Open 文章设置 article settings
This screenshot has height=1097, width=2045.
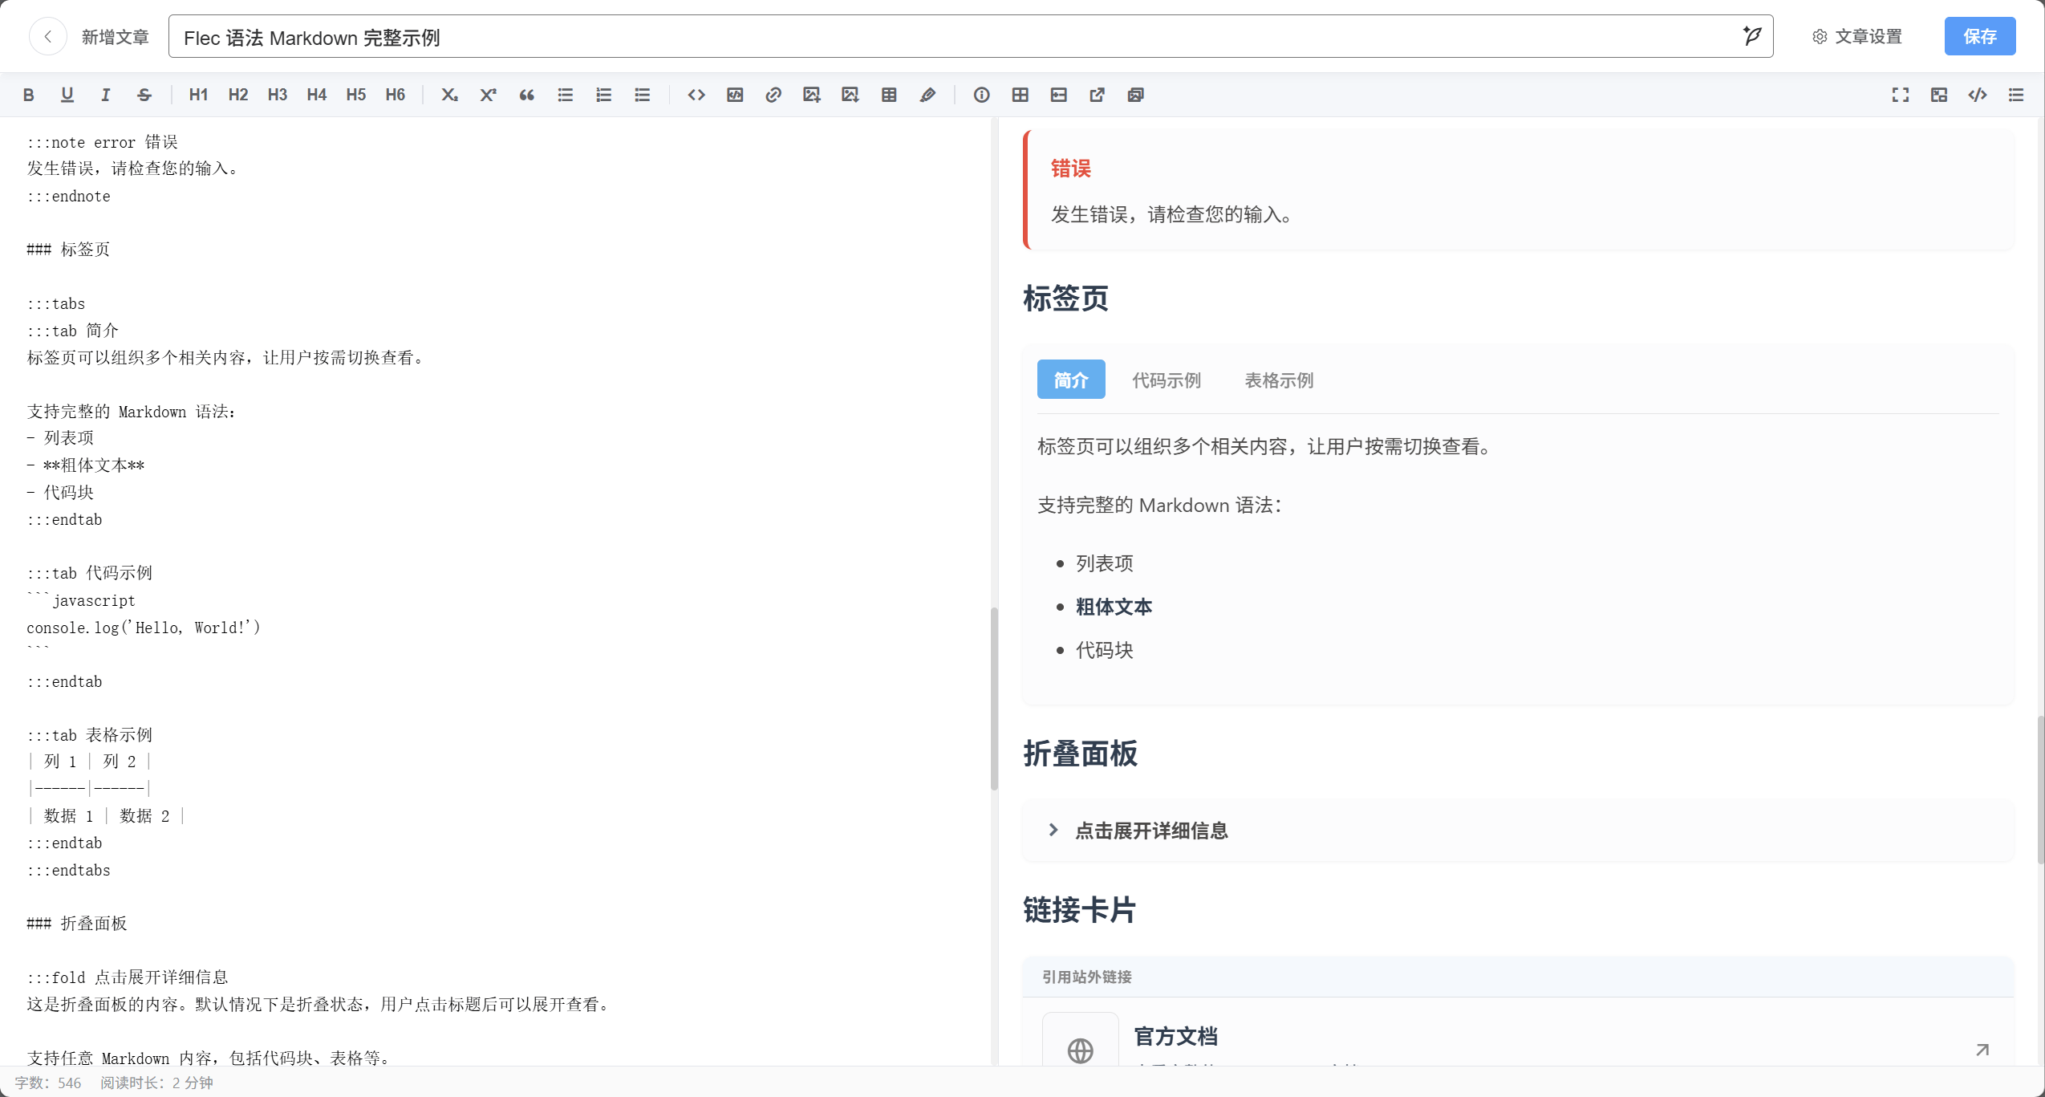(1857, 36)
